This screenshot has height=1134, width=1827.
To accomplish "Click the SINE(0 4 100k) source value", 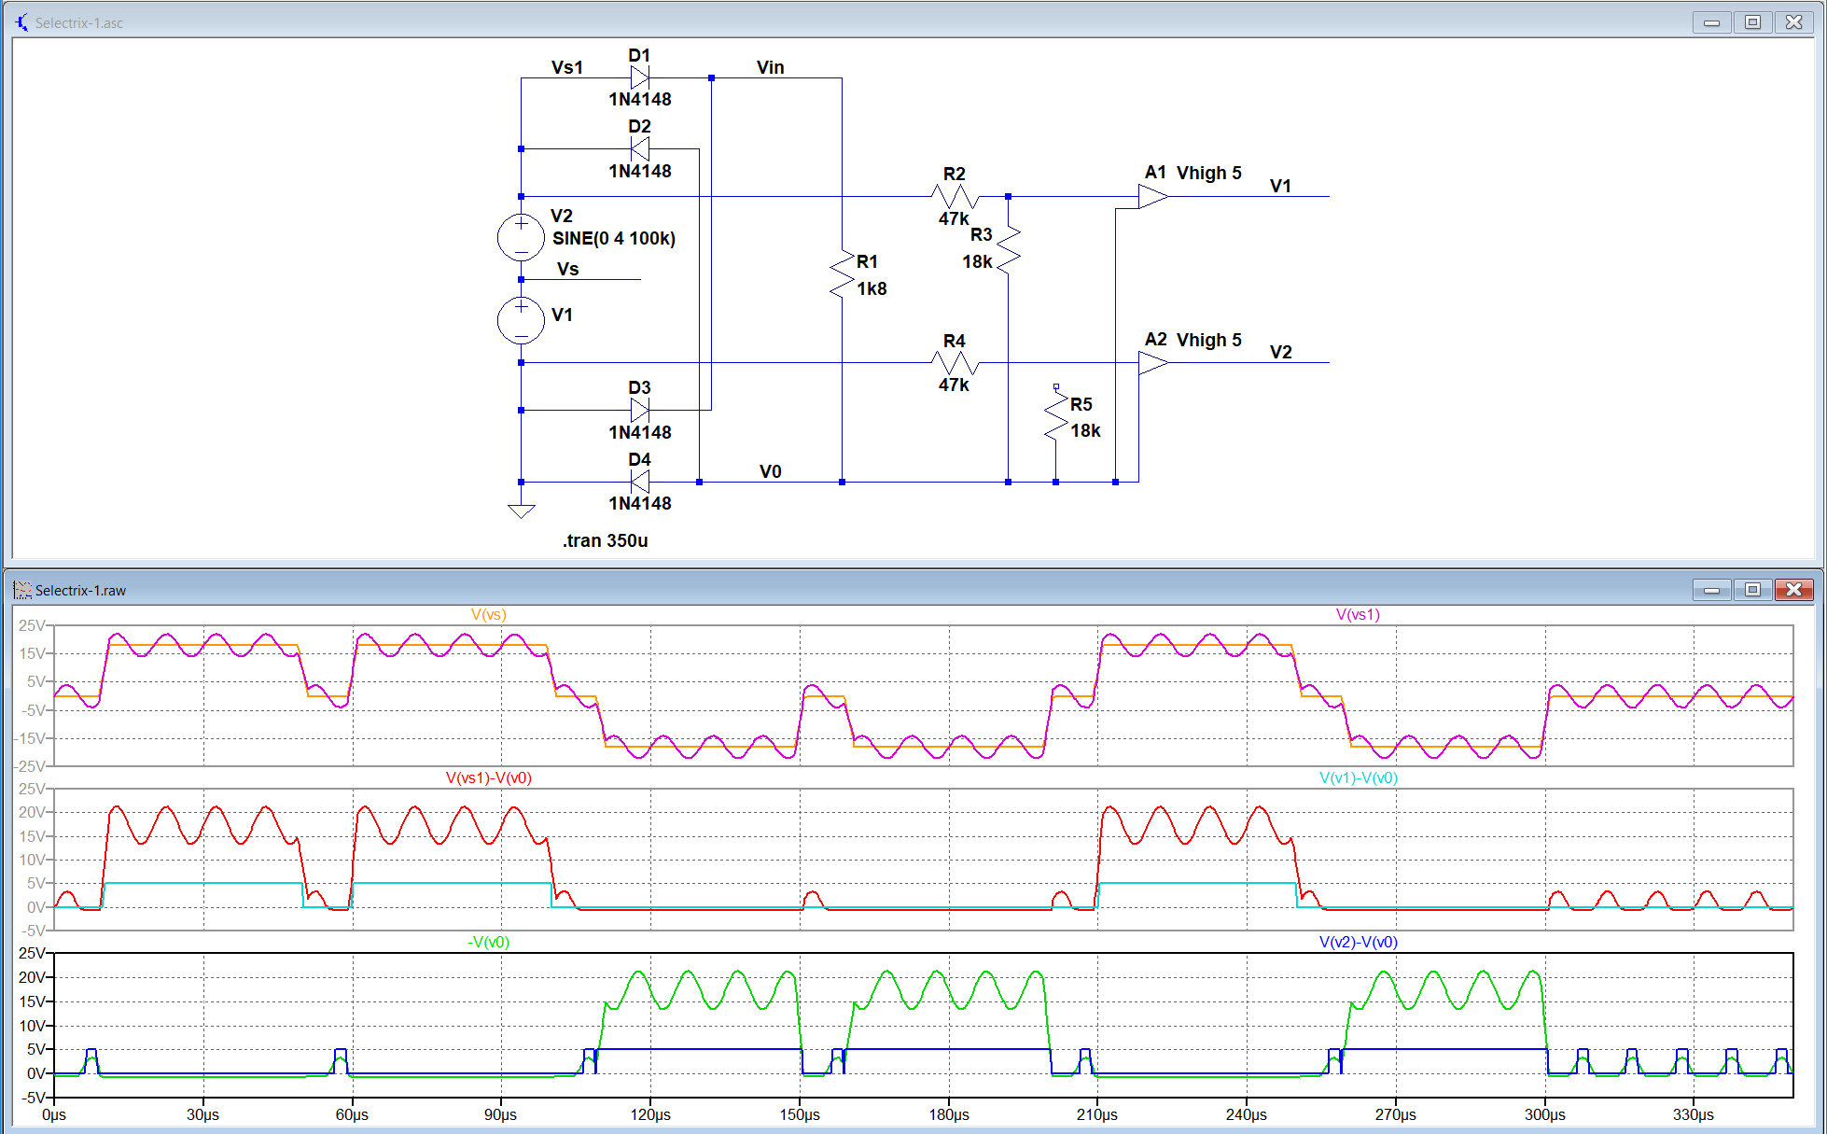I will point(614,238).
